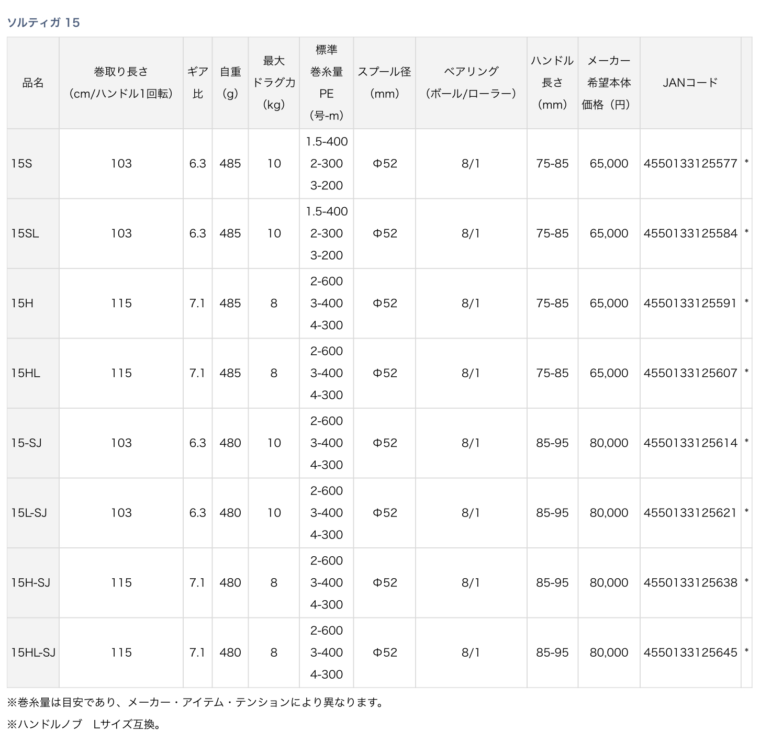Select the 15S product name cell
This screenshot has height=742, width=760.
(22, 164)
